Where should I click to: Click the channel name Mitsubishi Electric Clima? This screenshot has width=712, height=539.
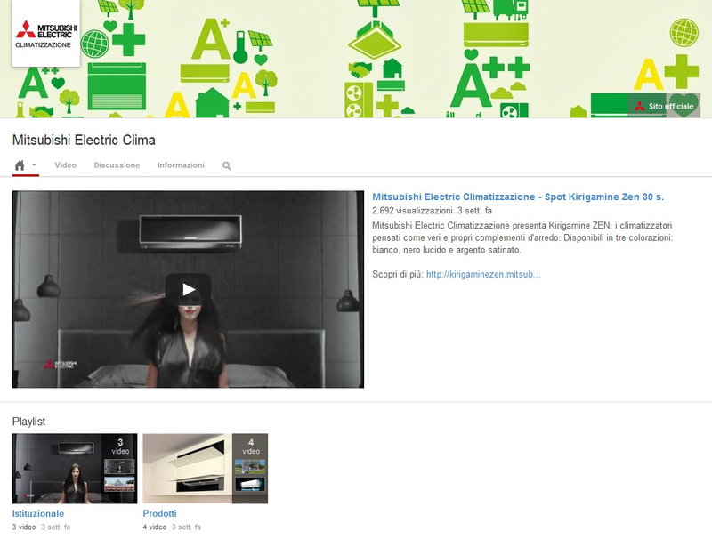84,140
